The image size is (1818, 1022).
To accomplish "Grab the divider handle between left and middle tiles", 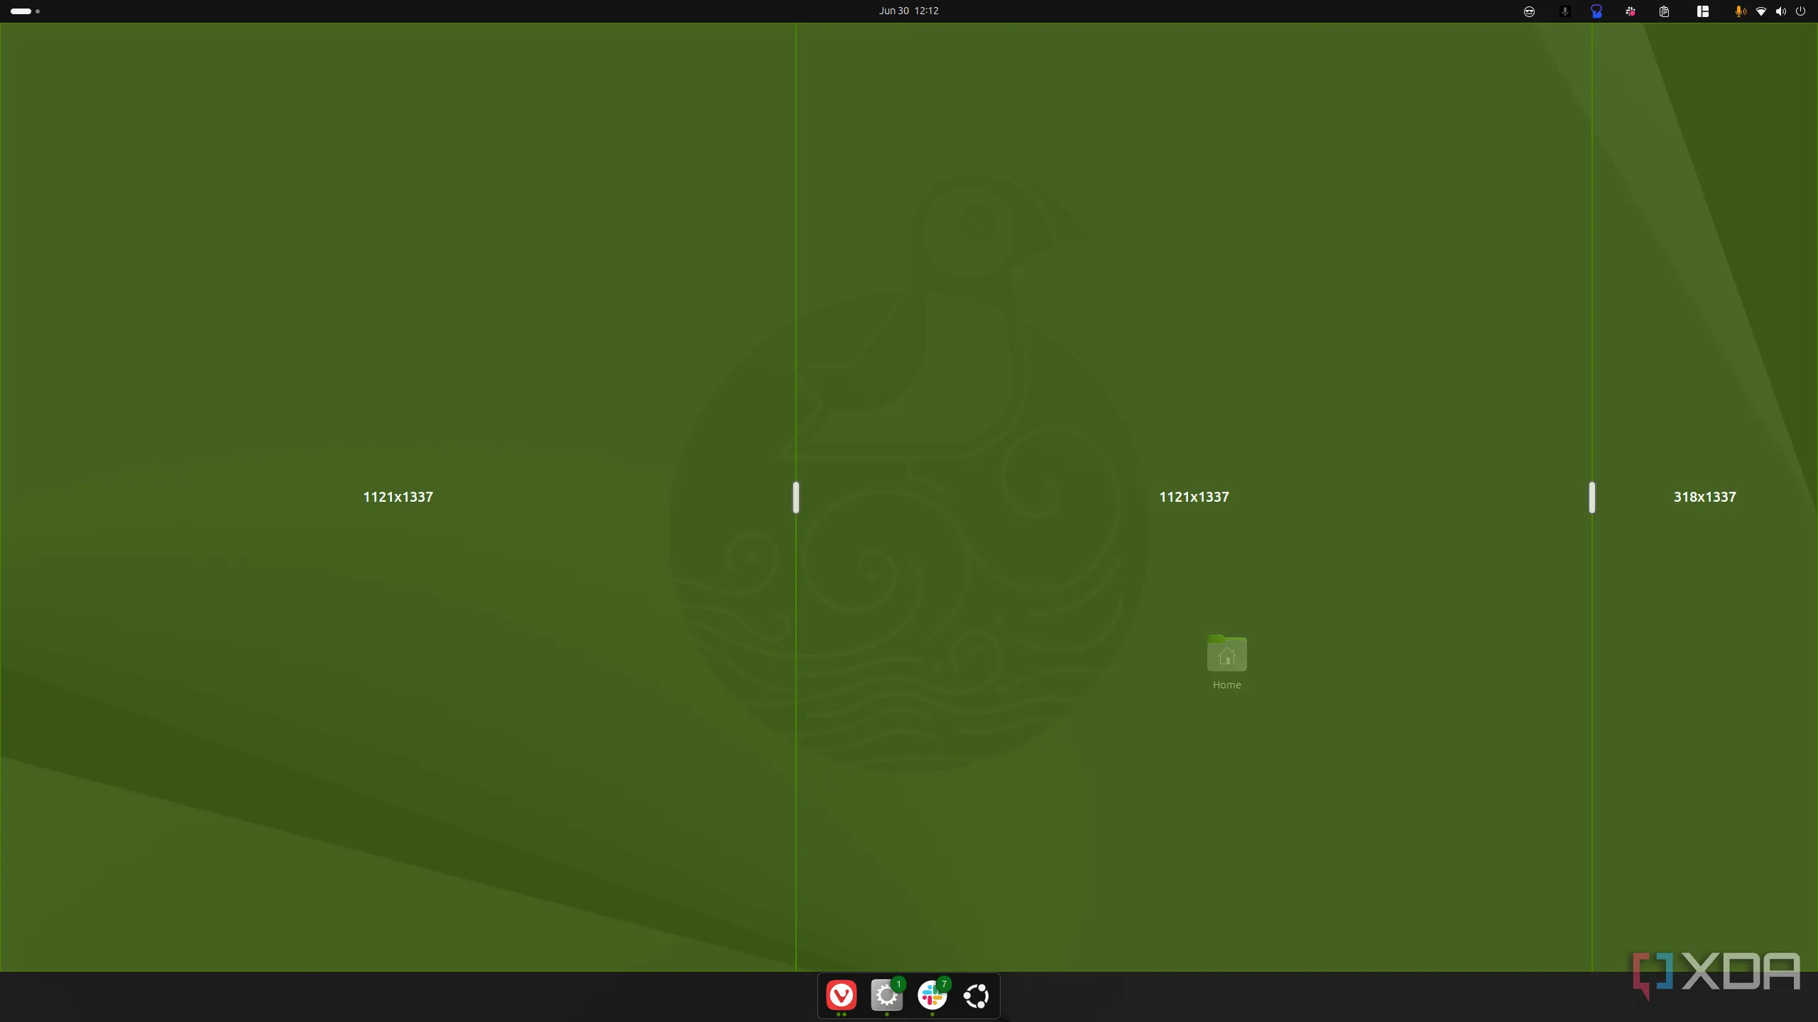I will (x=796, y=497).
